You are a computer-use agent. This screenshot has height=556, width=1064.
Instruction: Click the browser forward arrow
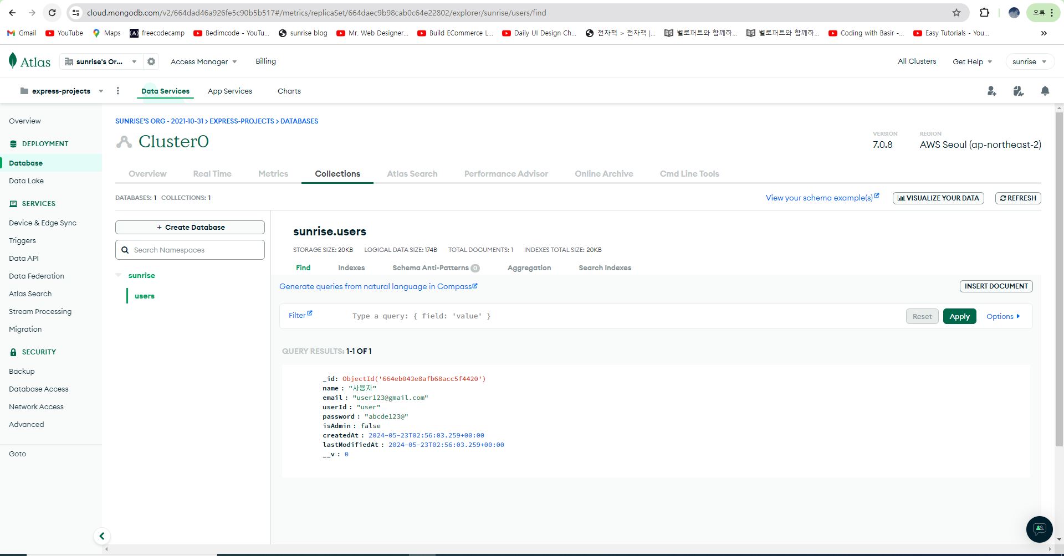[x=32, y=13]
